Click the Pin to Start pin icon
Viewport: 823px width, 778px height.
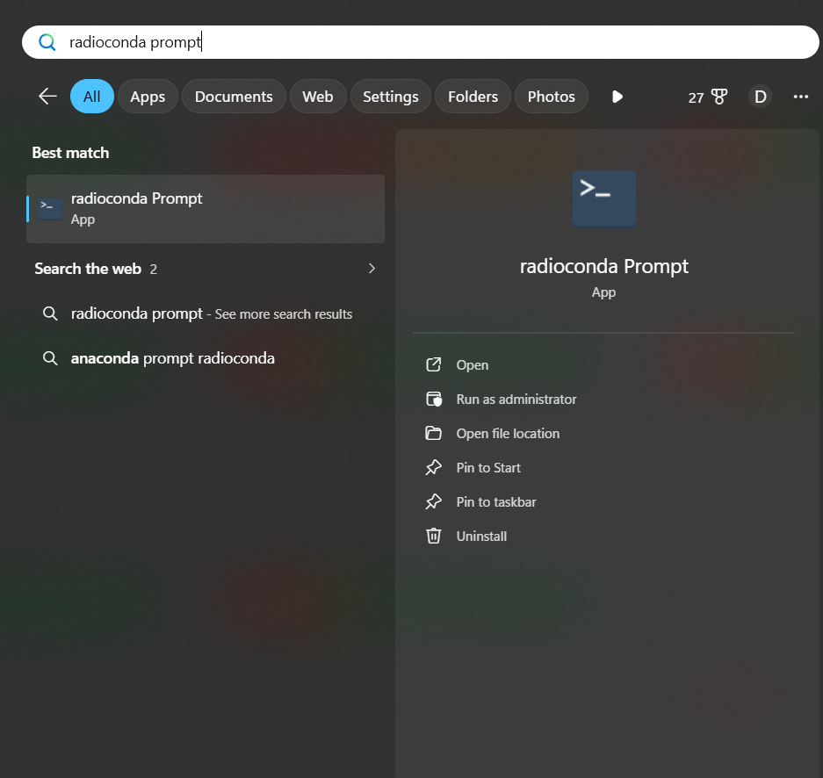click(434, 467)
